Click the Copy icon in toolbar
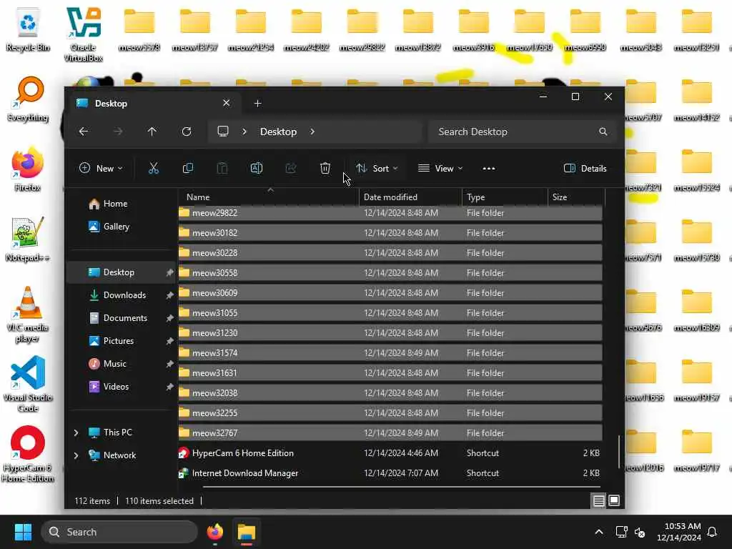The width and height of the screenshot is (732, 549). pos(188,169)
